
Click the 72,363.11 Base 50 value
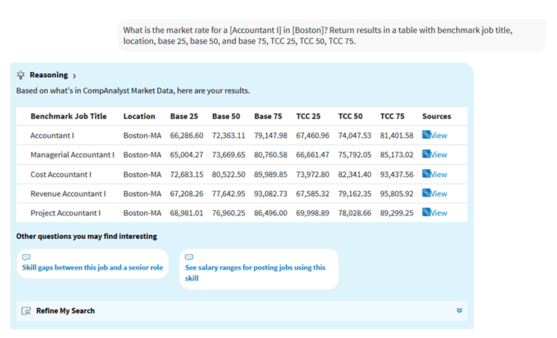(x=228, y=135)
